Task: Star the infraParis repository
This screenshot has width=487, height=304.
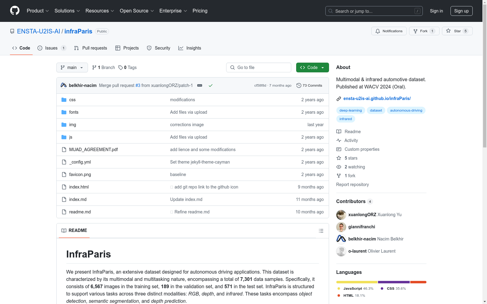Action: [x=457, y=31]
